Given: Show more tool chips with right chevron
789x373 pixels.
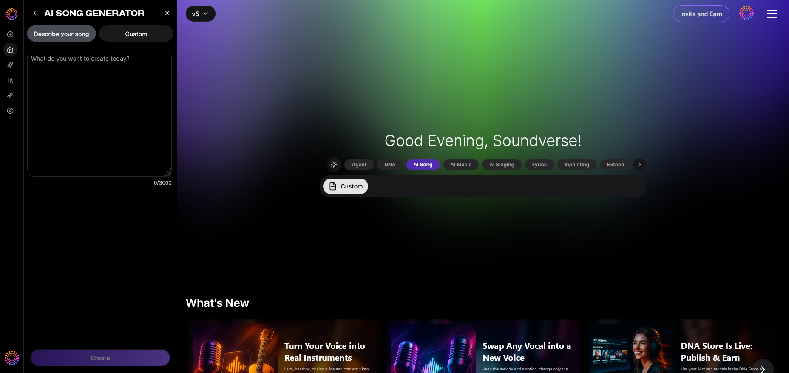Looking at the screenshot, I should (639, 165).
